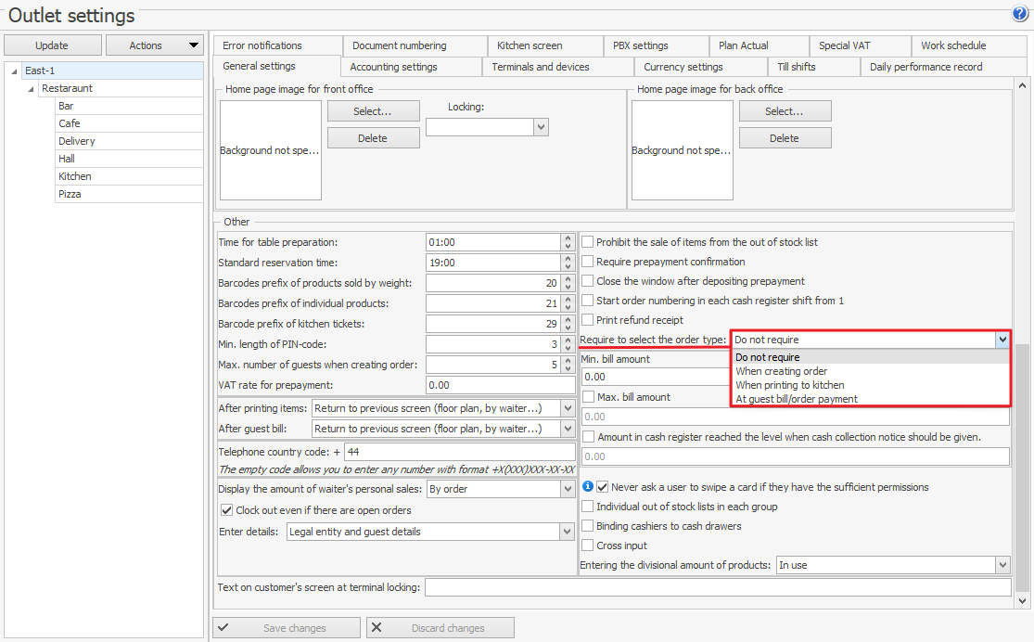The image size is (1034, 642).
Task: Click the Telephone country code field
Action: coord(458,452)
